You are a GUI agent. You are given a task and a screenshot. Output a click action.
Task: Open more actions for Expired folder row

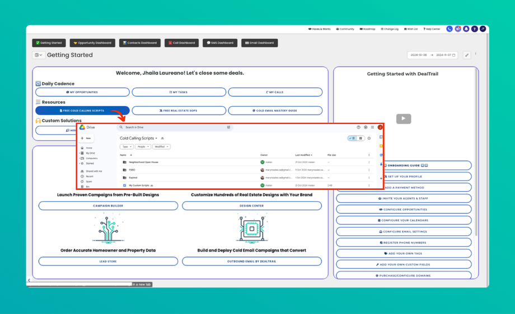pyautogui.click(x=369, y=178)
